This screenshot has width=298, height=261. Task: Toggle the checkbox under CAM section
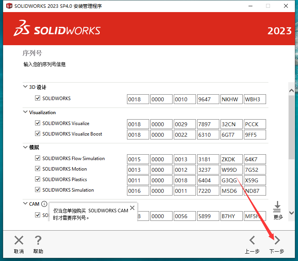coord(38,215)
